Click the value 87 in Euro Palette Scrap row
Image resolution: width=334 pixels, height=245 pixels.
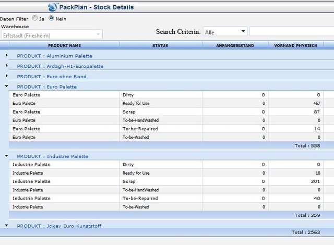click(317, 112)
